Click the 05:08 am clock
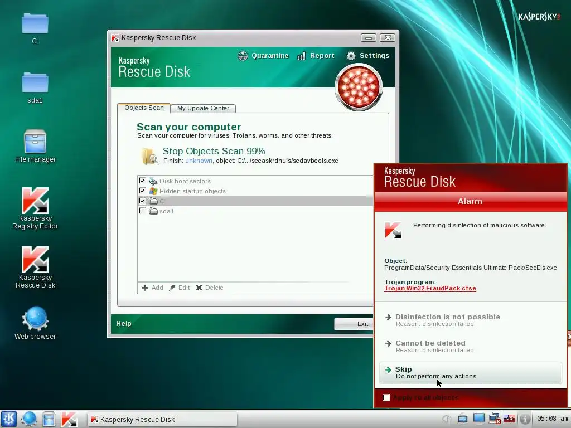The width and height of the screenshot is (571, 428). pyautogui.click(x=552, y=419)
